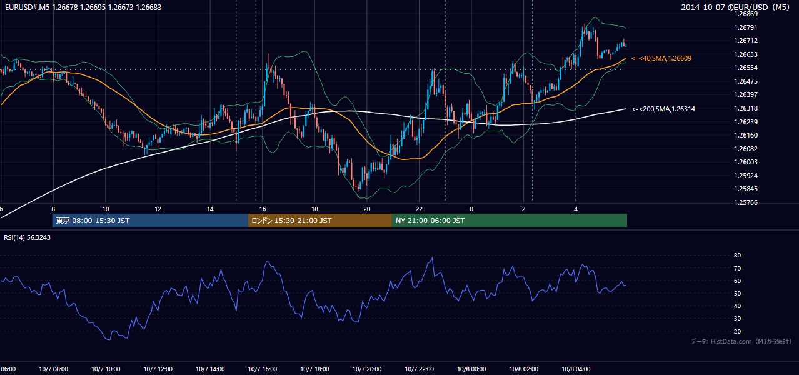
Task: Click hour label 20 under price chart
Action: pos(367,209)
